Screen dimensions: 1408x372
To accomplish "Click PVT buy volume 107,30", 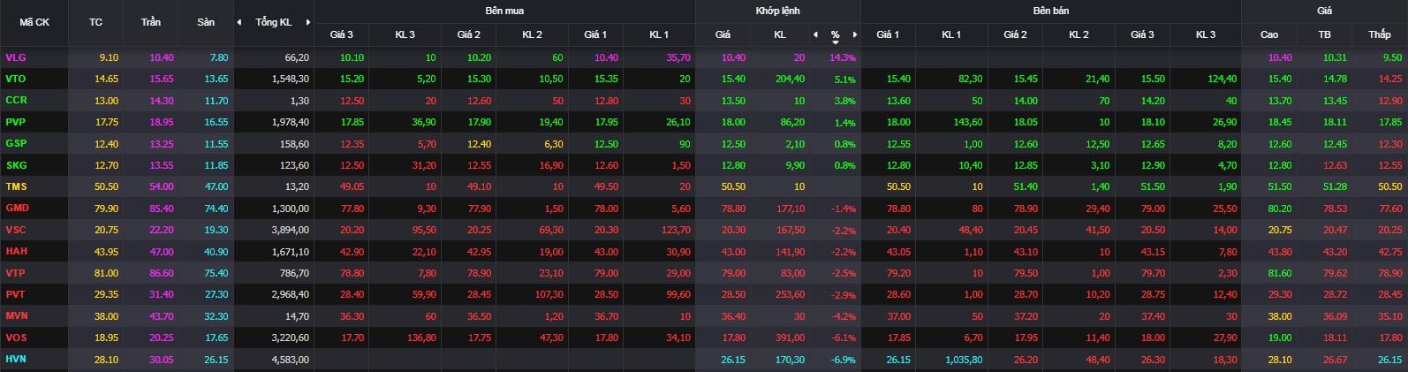I will [x=549, y=294].
